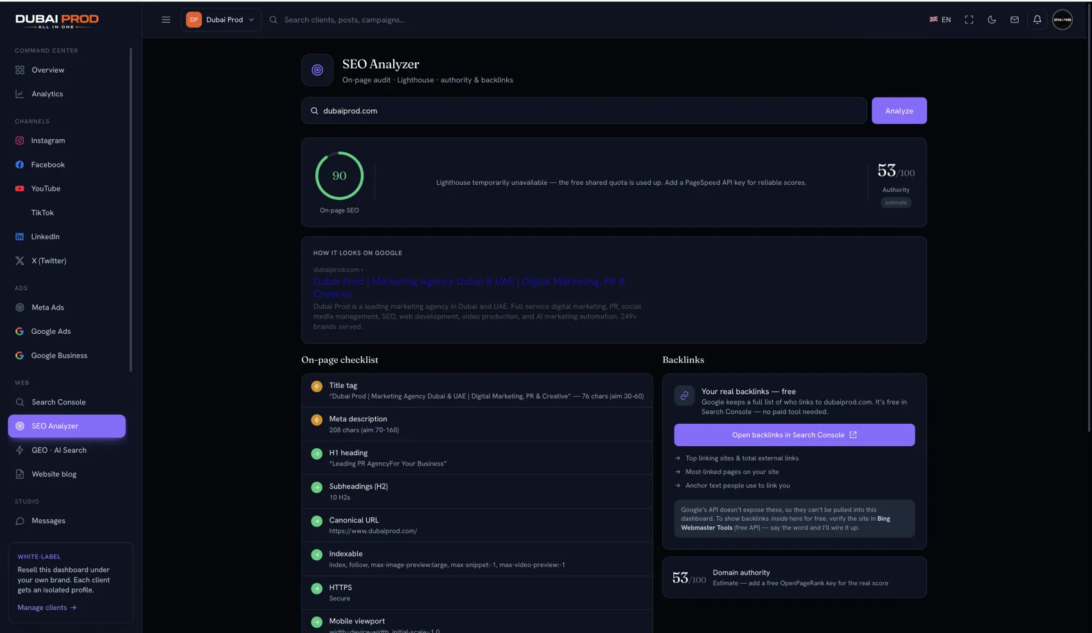This screenshot has height=633, width=1092.
Task: Expand the Dubai Prod workspace dropdown
Action: click(x=221, y=20)
